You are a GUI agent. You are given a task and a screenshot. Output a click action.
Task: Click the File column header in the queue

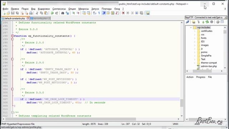[210, 77]
